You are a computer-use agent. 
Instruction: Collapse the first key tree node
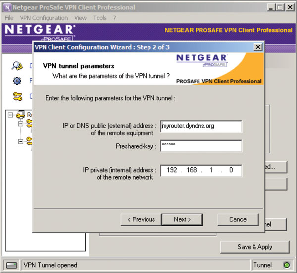(x=21, y=124)
